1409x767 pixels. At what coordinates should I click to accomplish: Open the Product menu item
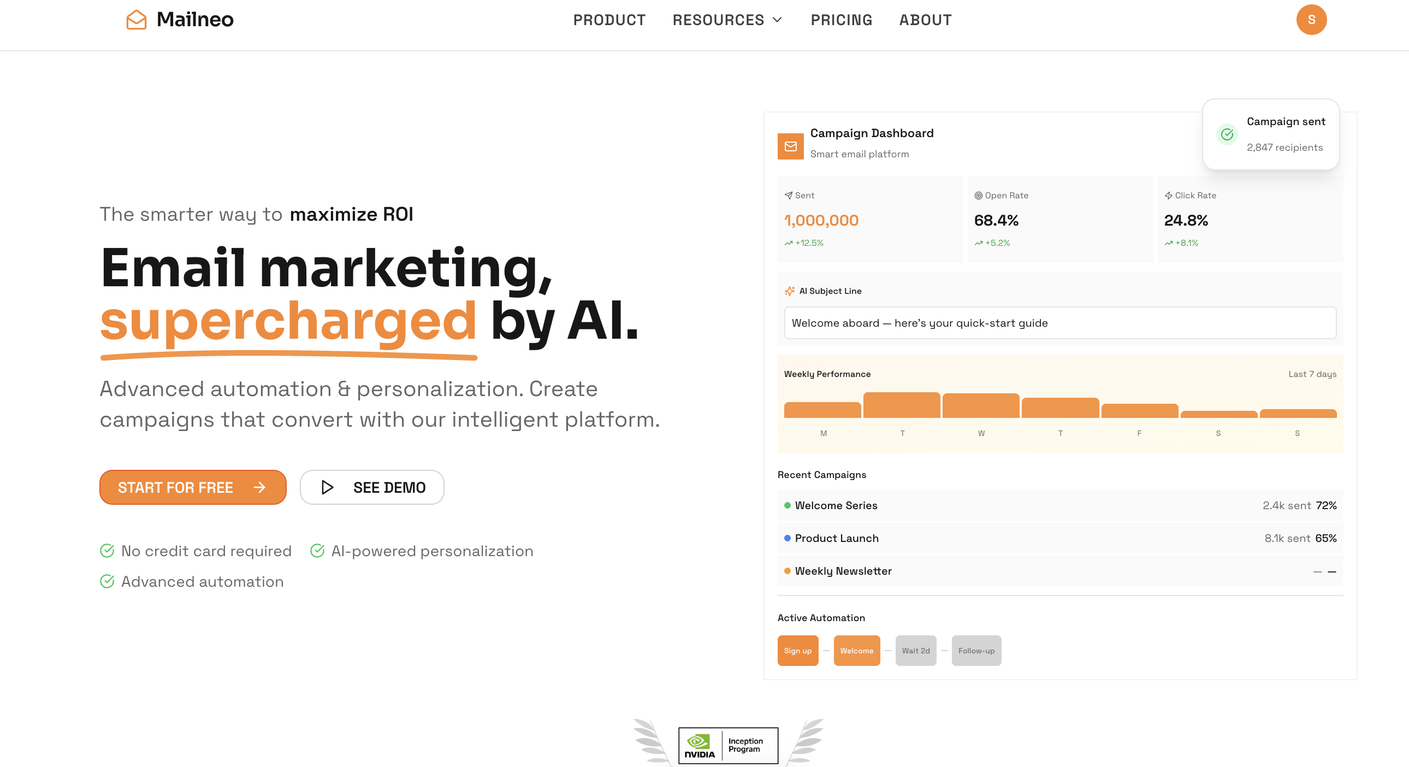(609, 20)
